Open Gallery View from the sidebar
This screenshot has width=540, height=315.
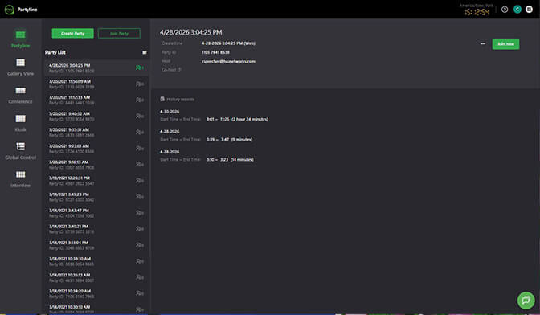pos(20,67)
